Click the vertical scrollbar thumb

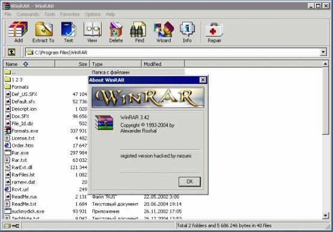[325, 101]
